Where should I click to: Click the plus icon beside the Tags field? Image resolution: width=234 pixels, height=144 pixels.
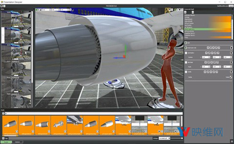tap(3, 138)
